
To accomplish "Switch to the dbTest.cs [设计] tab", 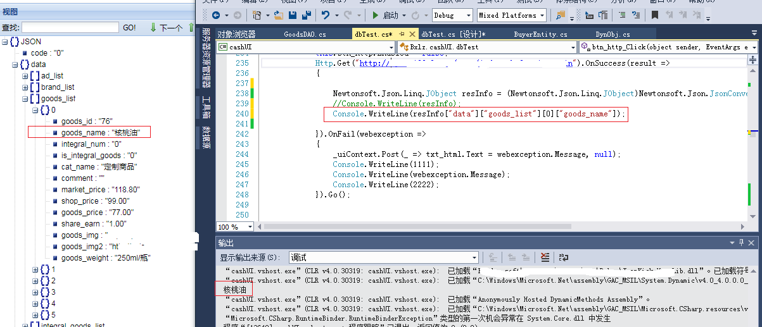I will (x=454, y=34).
